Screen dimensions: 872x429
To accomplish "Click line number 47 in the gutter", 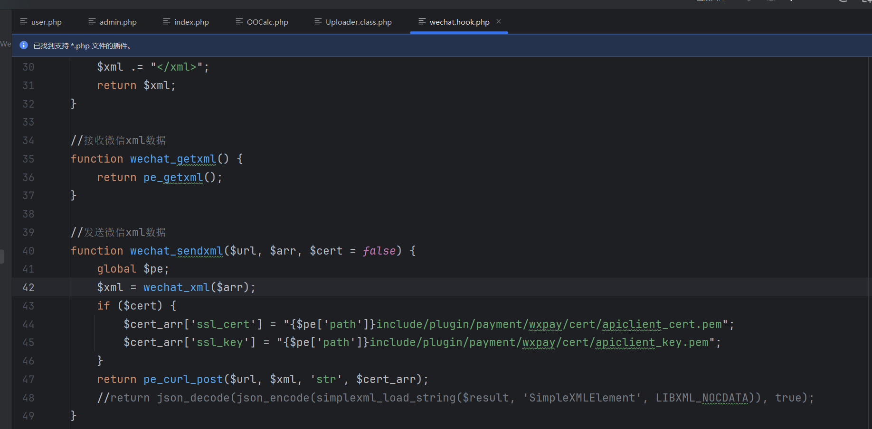I will point(28,380).
